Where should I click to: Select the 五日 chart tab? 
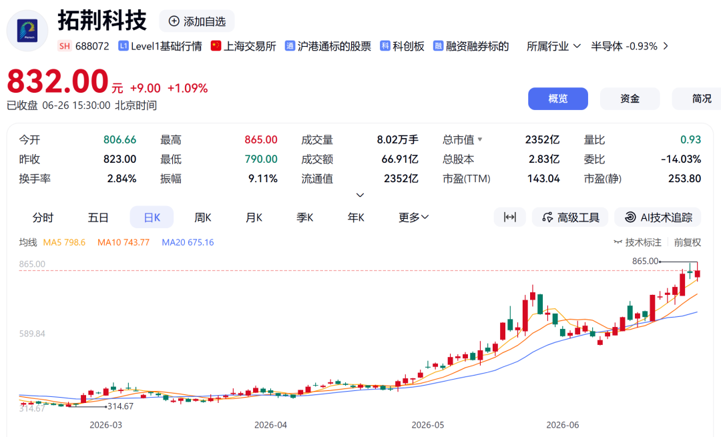click(x=98, y=217)
